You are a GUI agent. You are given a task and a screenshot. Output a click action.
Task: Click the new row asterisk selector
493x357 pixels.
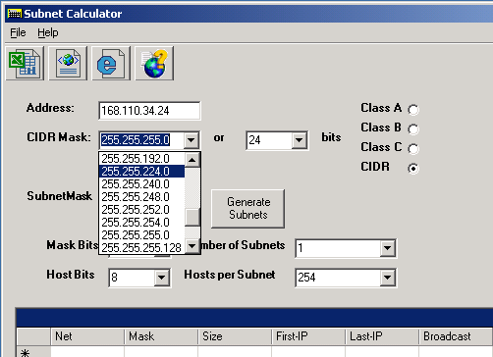pos(33,351)
